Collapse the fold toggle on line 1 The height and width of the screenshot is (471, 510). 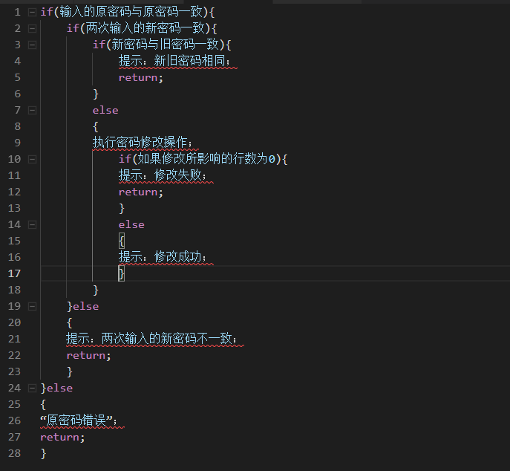click(32, 13)
